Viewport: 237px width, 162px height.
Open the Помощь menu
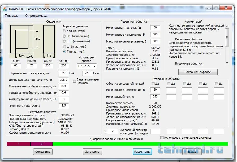point(11,16)
